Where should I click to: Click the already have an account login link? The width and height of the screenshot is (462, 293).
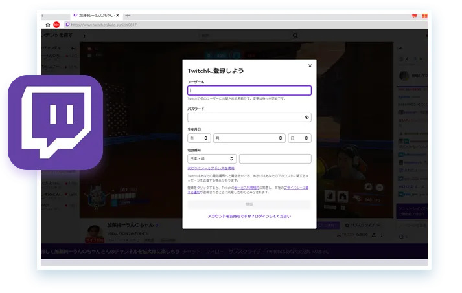(x=249, y=216)
